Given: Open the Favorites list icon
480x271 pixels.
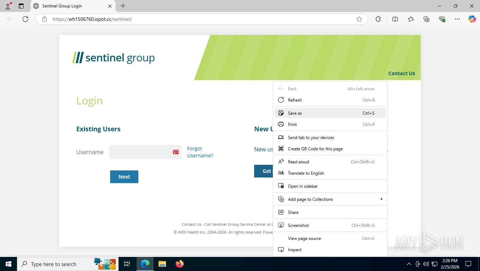Looking at the screenshot, I should click(x=411, y=19).
